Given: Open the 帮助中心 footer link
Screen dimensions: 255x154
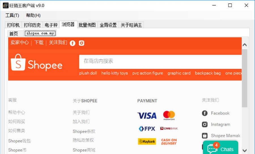Looking at the screenshot, I should point(17,112).
